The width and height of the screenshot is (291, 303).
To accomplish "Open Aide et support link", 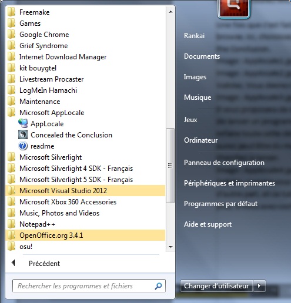I will (208, 224).
